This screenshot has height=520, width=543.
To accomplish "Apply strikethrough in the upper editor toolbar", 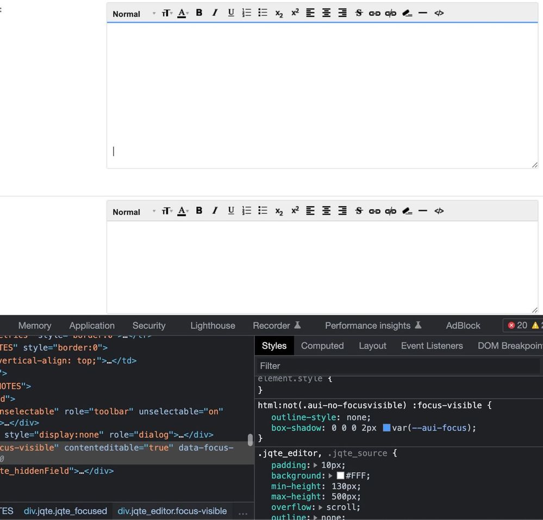I will [359, 13].
